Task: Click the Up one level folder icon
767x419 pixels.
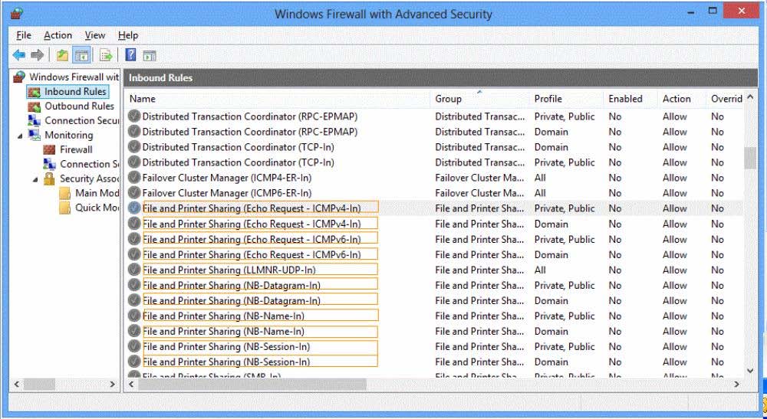Action: click(62, 55)
